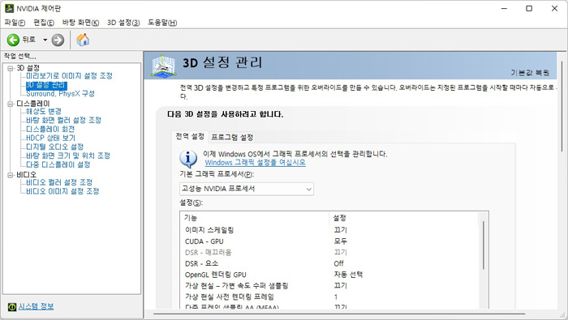Click 기본값 복원 in the header
Viewport: 568px width, 320px height.
pos(530,73)
